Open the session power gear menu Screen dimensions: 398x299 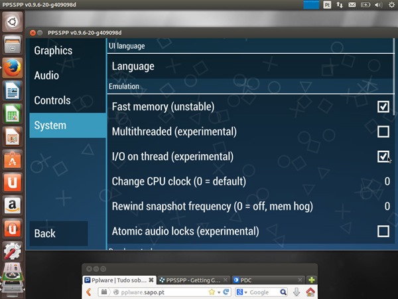391,5
